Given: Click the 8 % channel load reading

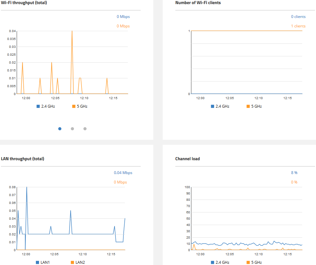Looking at the screenshot, I should (294, 173).
